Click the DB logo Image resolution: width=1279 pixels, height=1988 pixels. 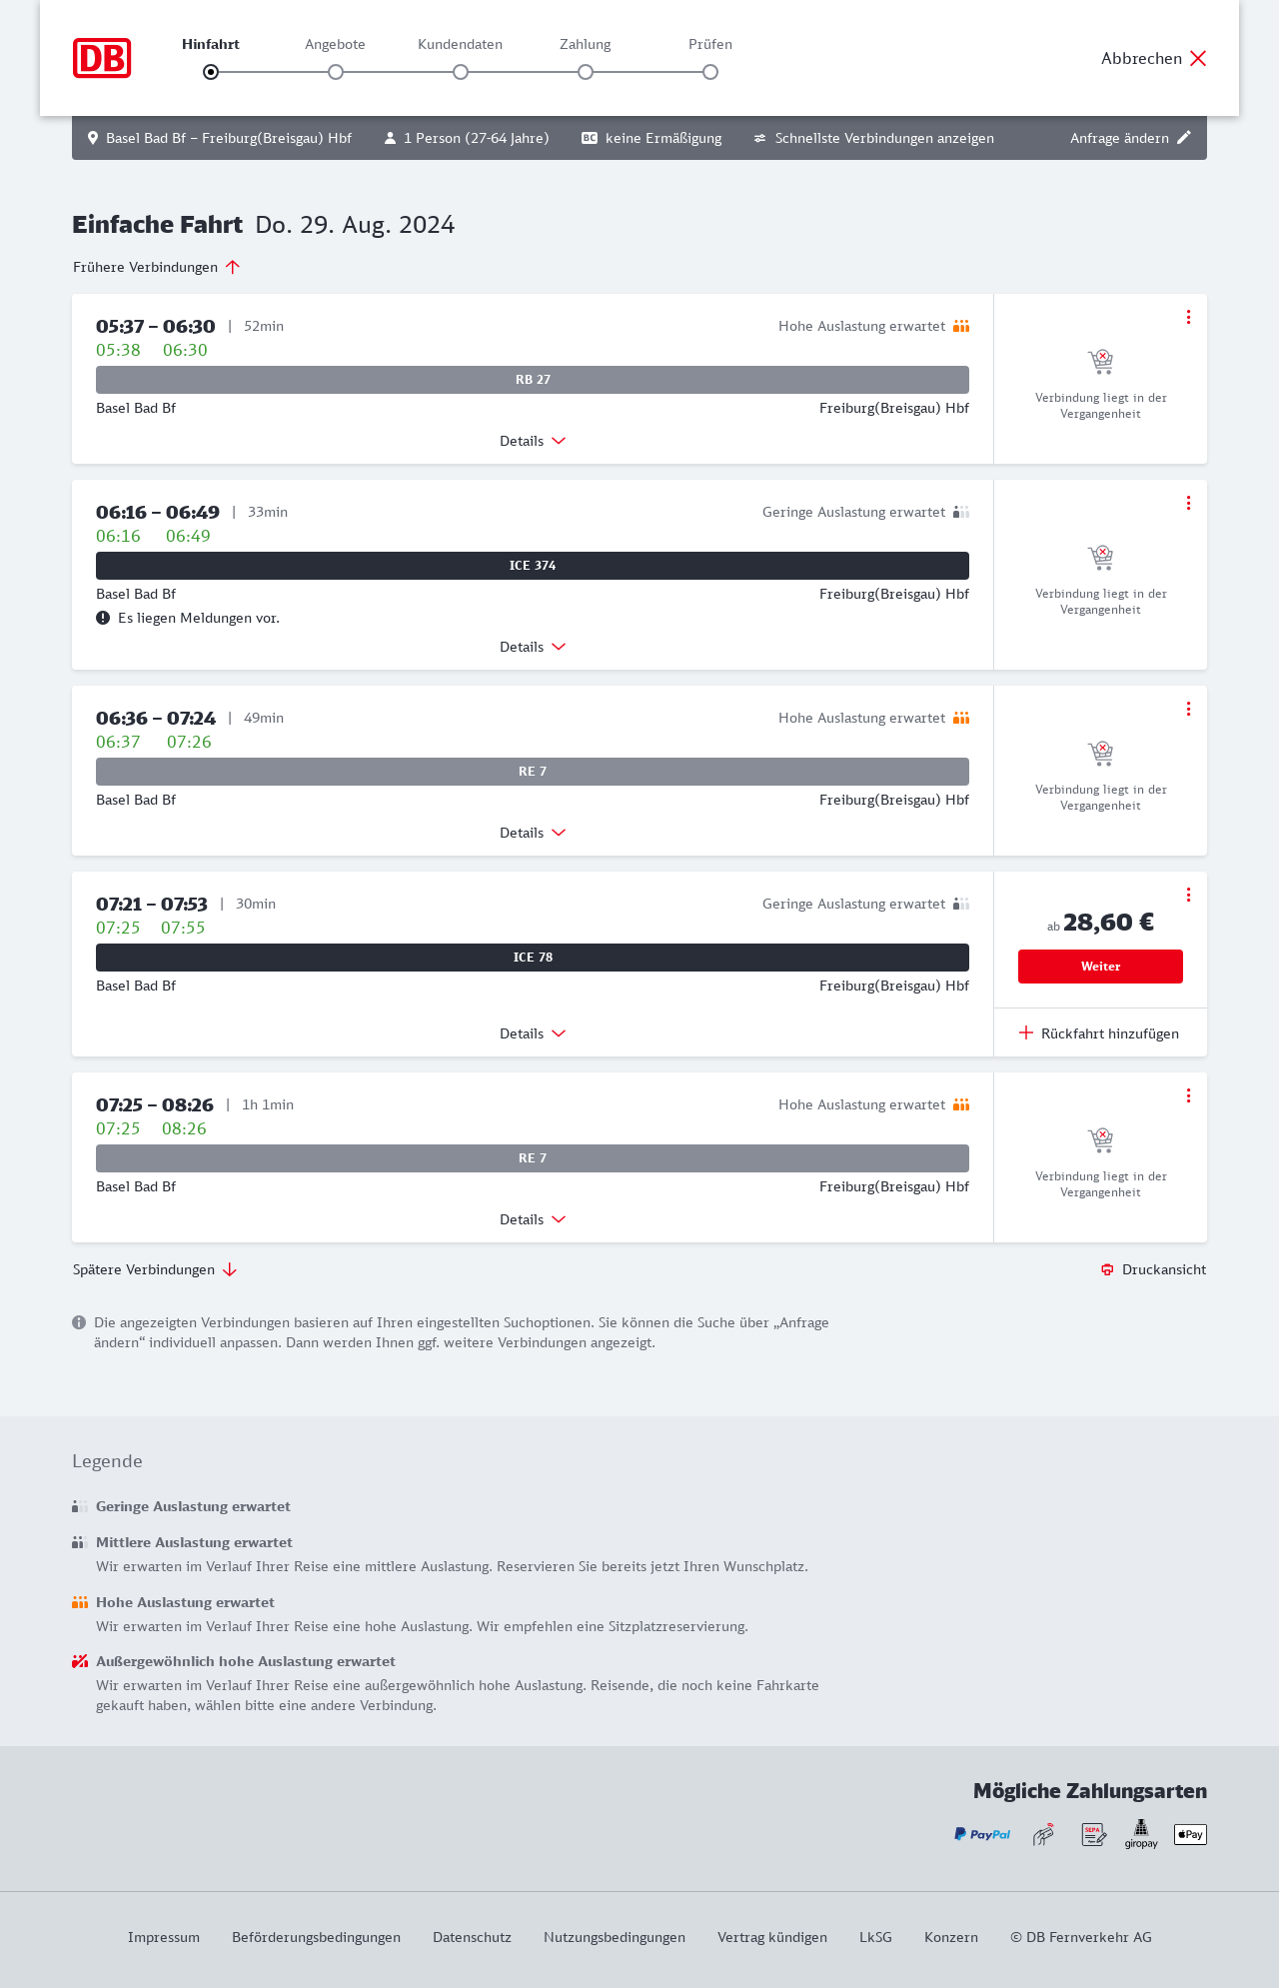(102, 58)
